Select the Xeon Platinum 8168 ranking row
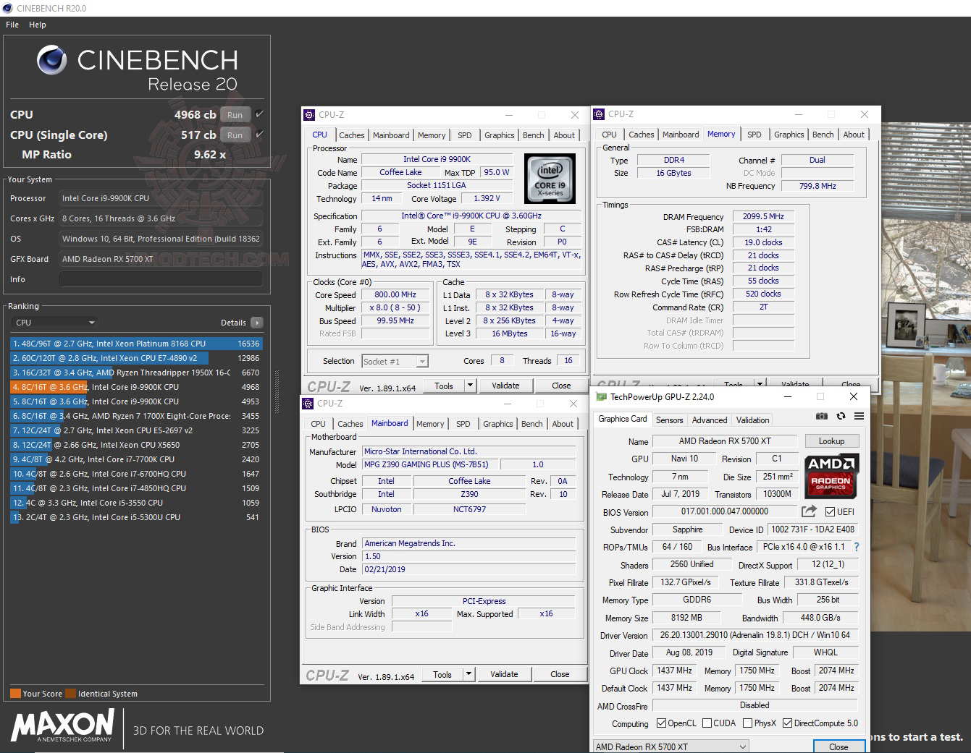Viewport: 971px width, 753px height. click(x=136, y=344)
